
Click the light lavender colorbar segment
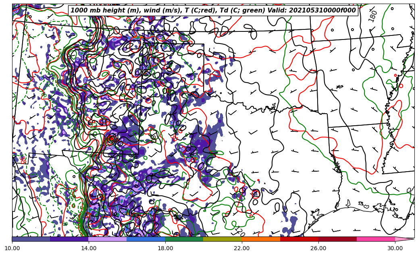coord(108,239)
